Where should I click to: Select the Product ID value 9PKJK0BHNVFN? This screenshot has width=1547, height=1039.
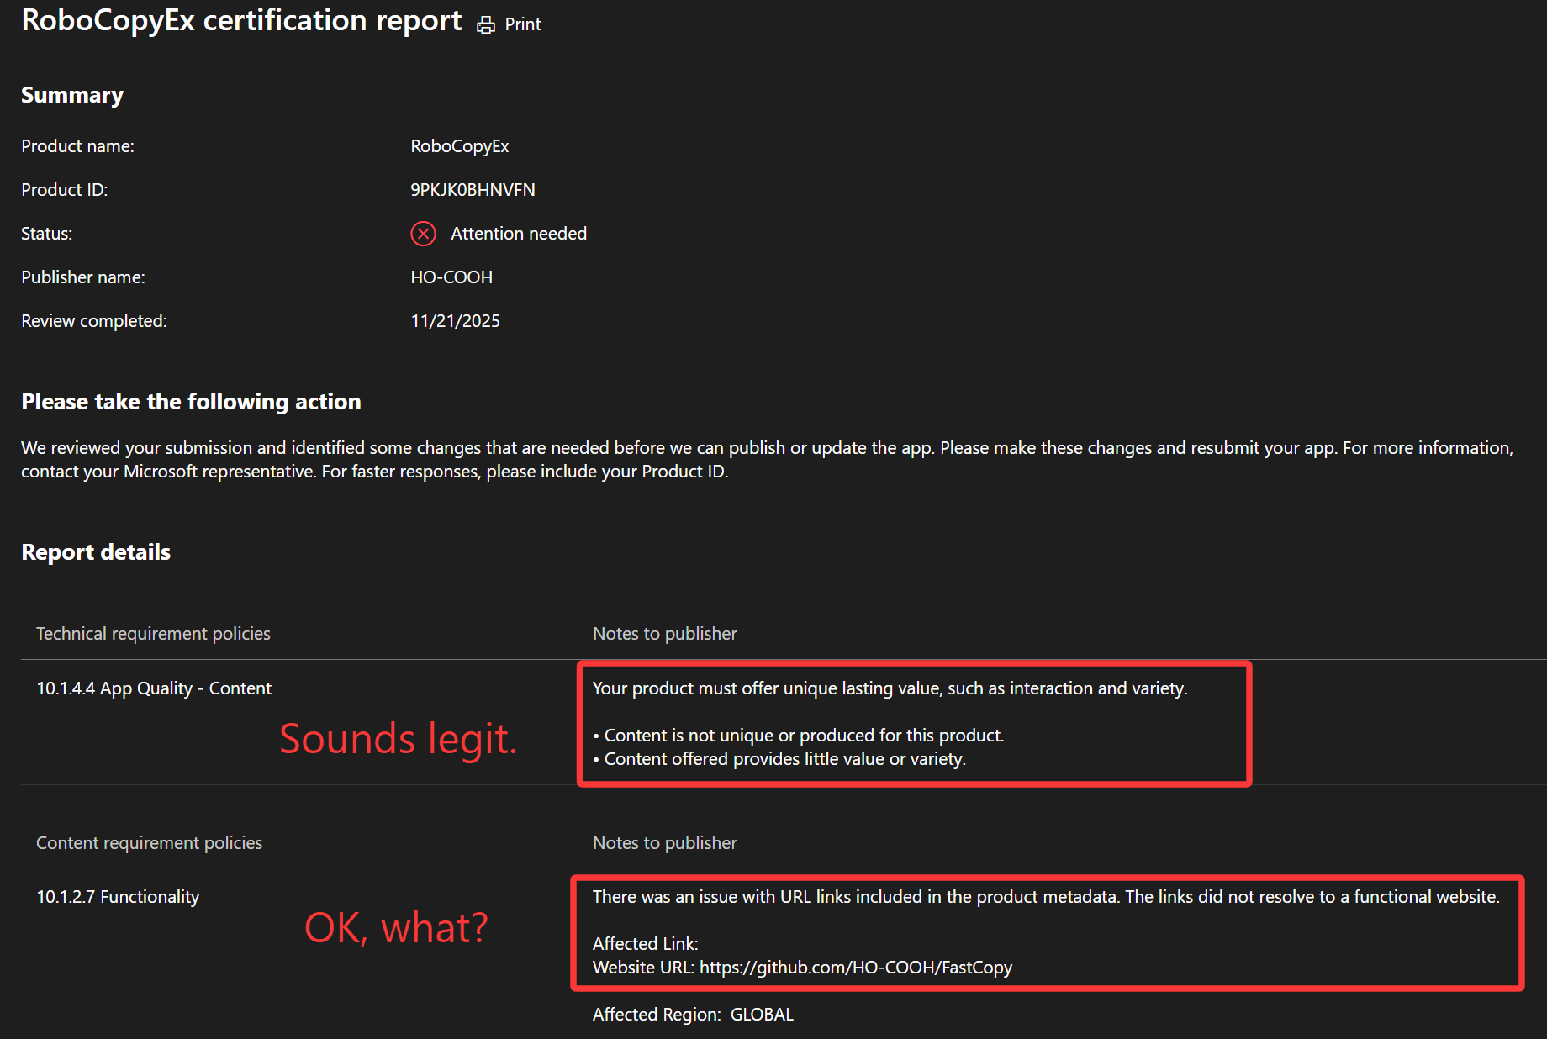pyautogui.click(x=473, y=189)
